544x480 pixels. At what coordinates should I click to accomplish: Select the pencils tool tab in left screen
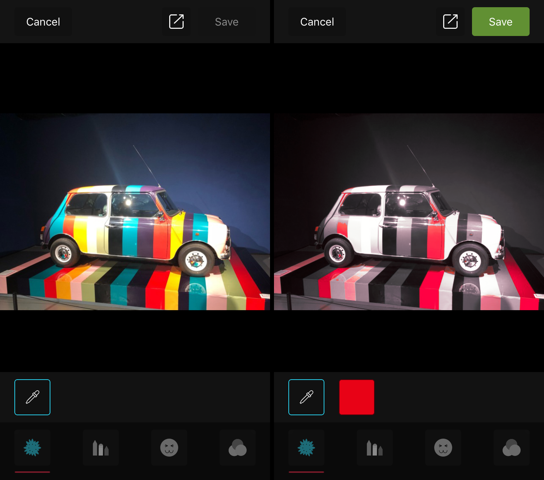(x=101, y=448)
